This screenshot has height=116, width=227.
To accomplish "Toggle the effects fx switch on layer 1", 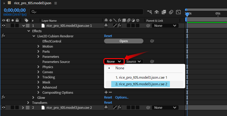I will tap(119, 26).
